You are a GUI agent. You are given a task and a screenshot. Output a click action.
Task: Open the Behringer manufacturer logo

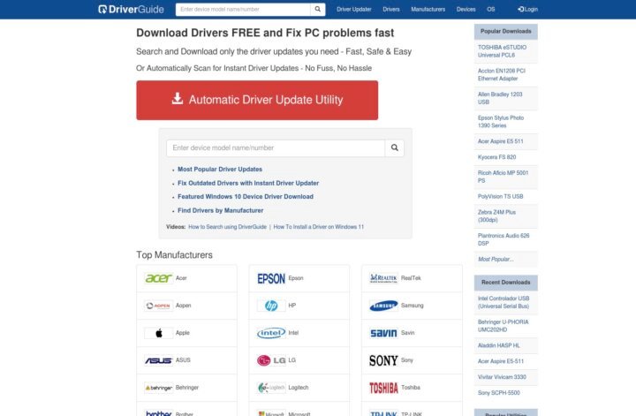[x=159, y=388]
